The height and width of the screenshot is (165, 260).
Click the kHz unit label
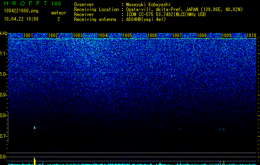pos(4,33)
